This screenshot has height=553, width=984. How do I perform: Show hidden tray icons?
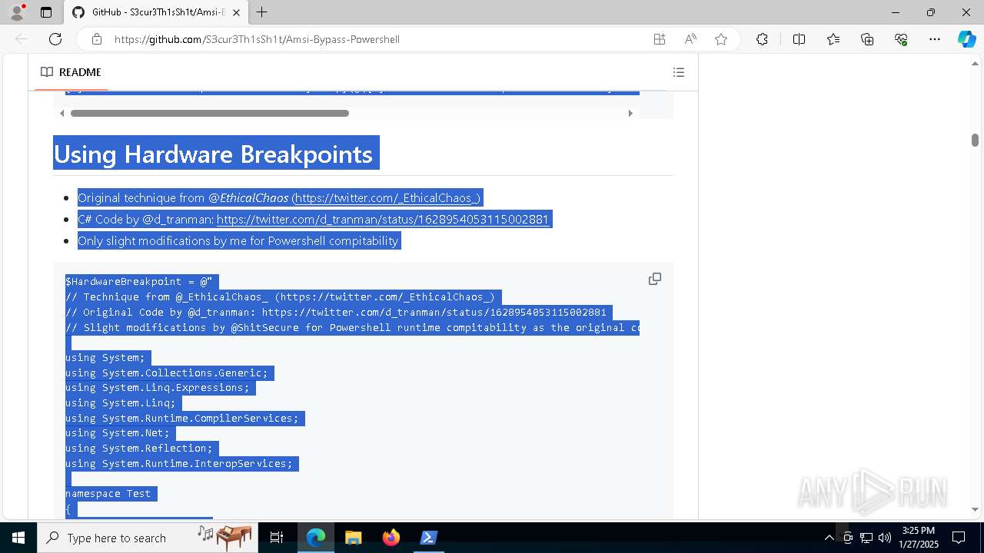[829, 538]
